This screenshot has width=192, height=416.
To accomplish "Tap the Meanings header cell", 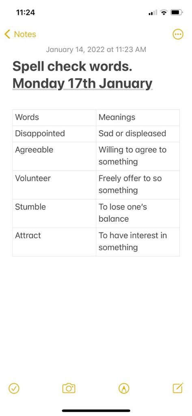I will (138, 117).
